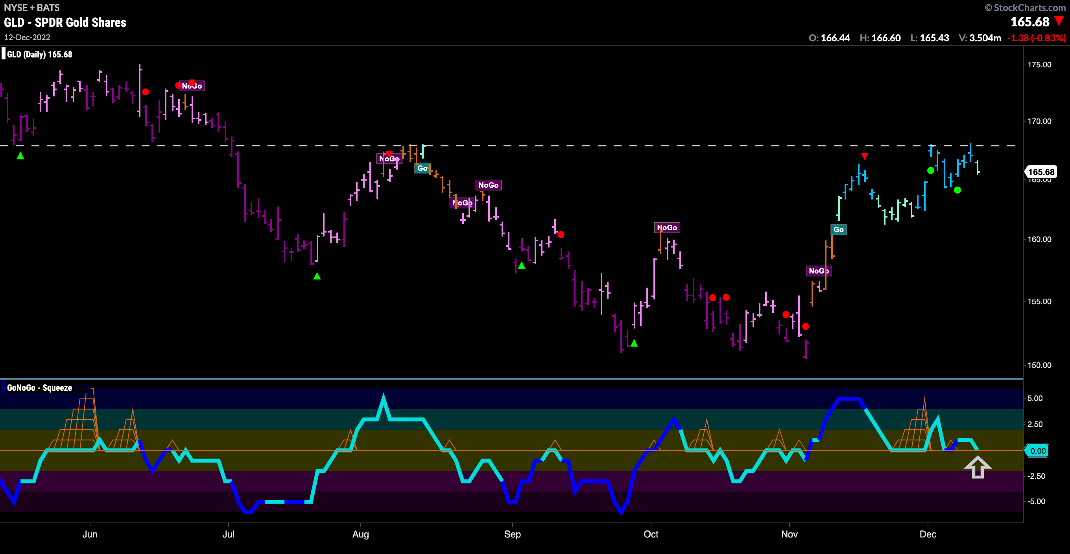This screenshot has width=1070, height=554.
Task: Click the green up triangle in late July
Action: tap(317, 276)
